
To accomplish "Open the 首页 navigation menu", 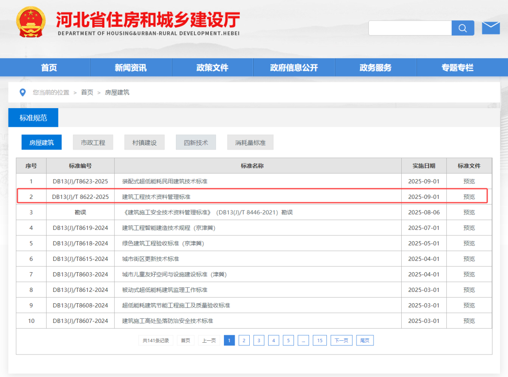I will [x=49, y=67].
